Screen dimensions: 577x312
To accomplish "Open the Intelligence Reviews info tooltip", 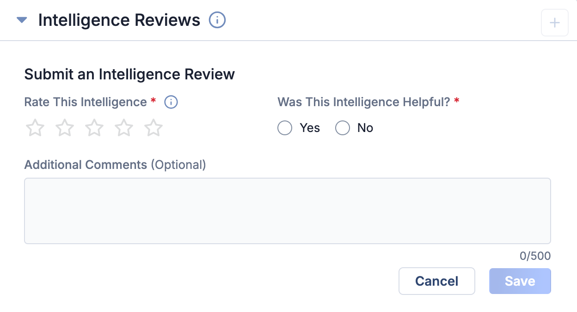I will tap(217, 20).
